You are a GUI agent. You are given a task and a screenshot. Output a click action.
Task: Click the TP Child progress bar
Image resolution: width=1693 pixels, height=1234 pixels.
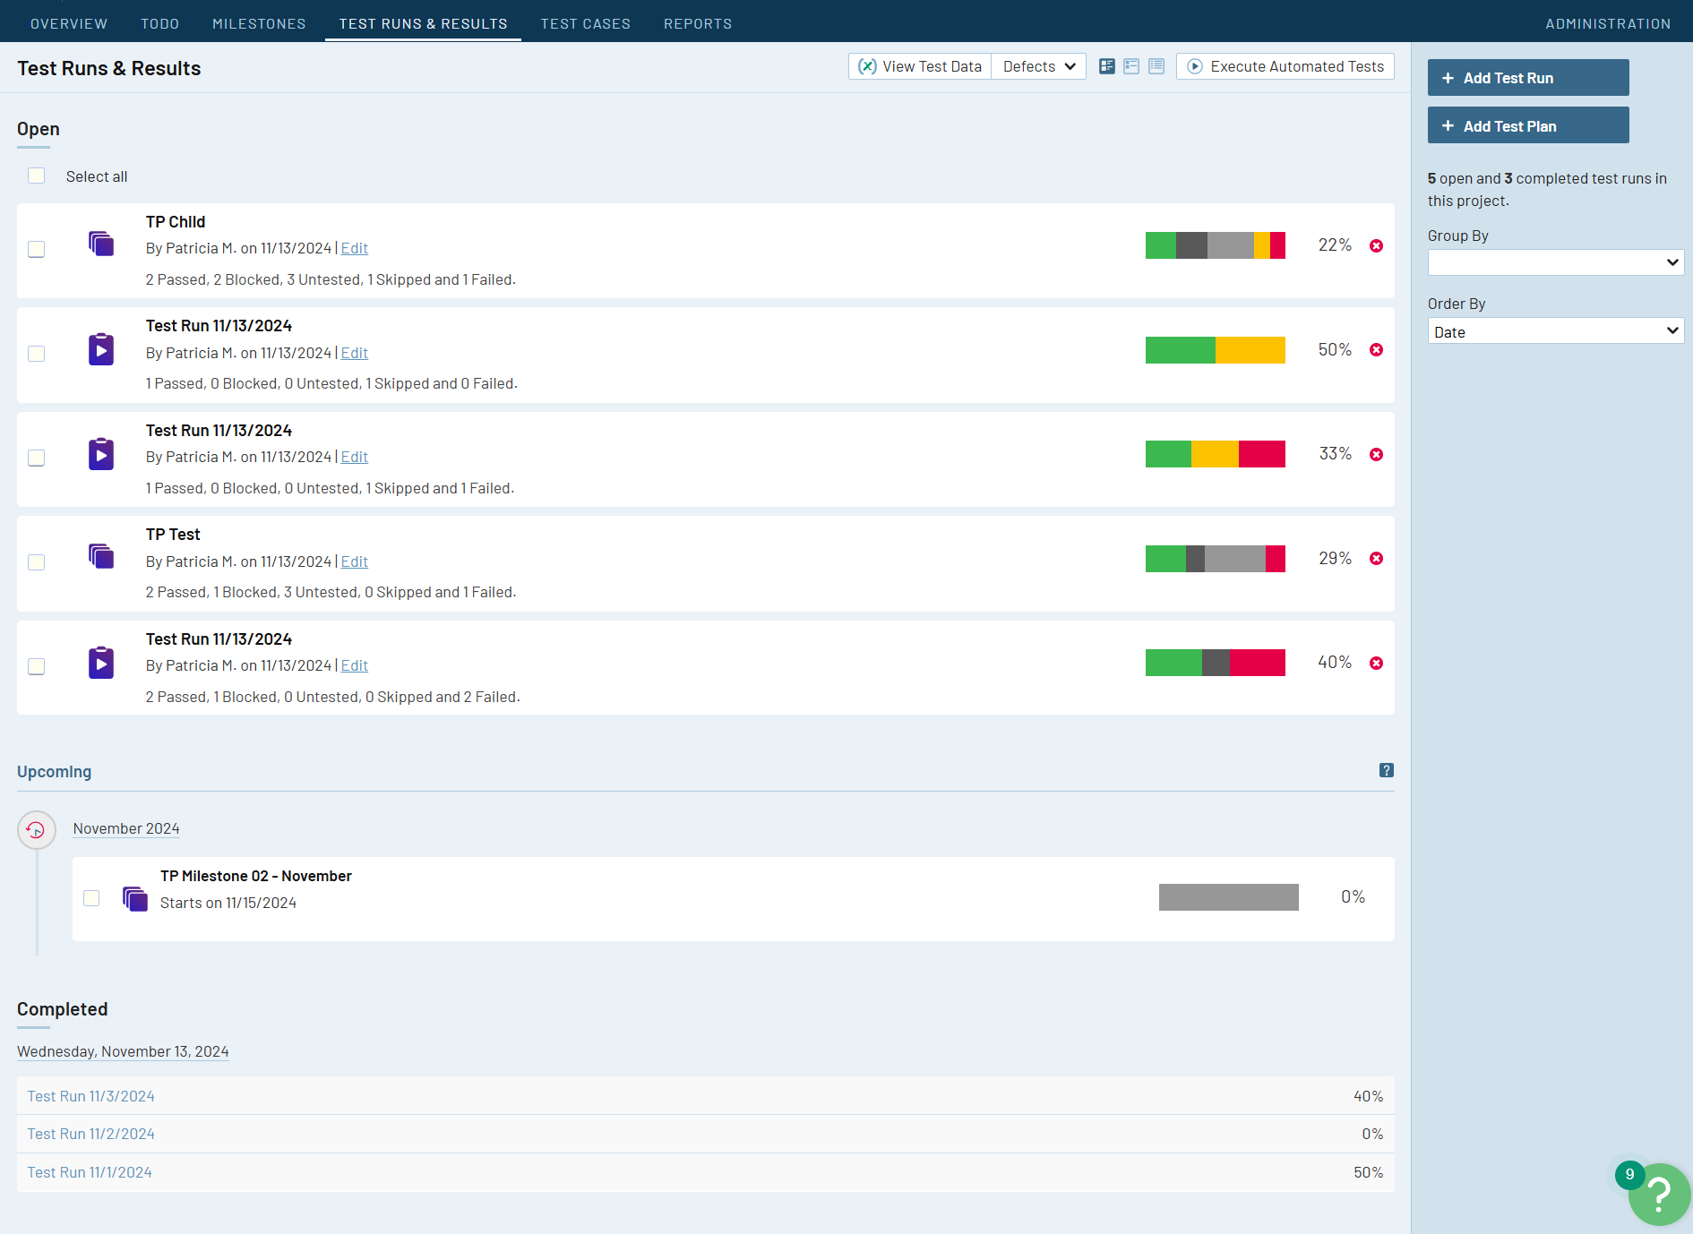(x=1215, y=245)
